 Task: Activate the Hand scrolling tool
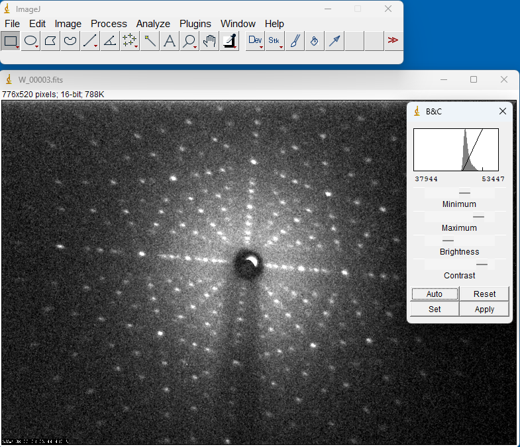[209, 41]
